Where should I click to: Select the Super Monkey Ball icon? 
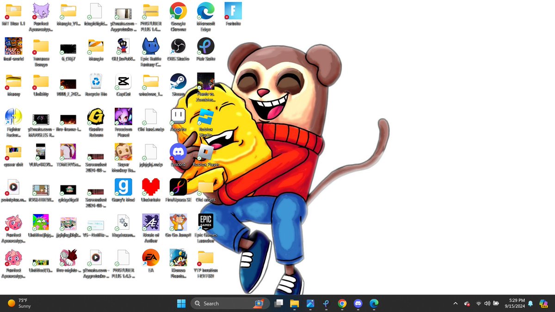click(x=123, y=157)
